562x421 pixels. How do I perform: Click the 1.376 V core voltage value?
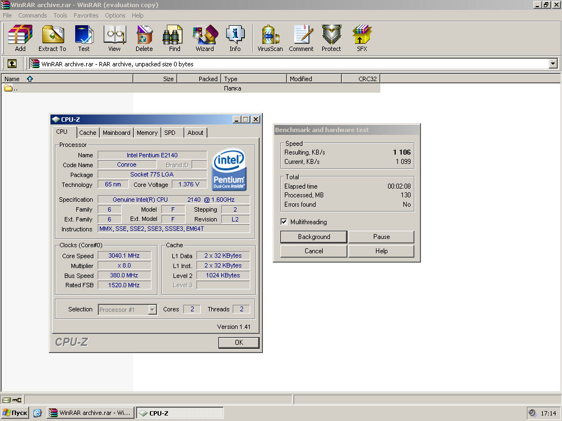[x=189, y=184]
